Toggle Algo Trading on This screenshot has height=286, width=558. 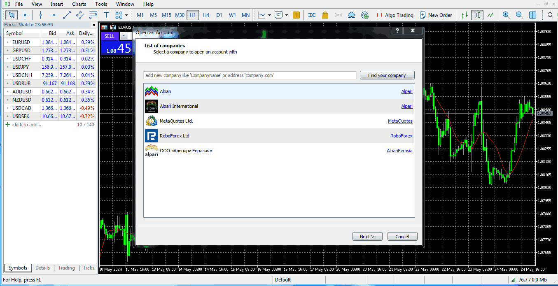[395, 15]
